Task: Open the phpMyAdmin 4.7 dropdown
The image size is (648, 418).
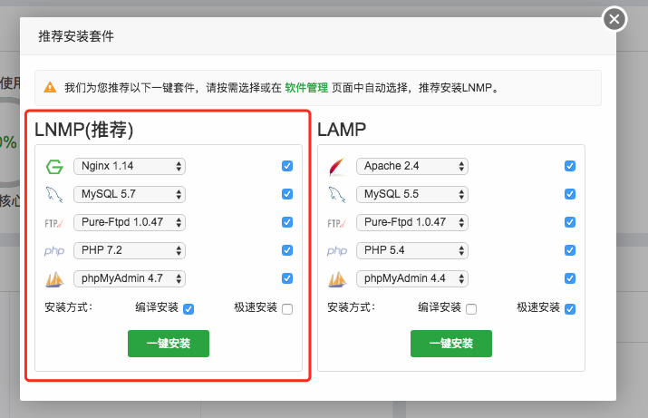Action: 130,278
